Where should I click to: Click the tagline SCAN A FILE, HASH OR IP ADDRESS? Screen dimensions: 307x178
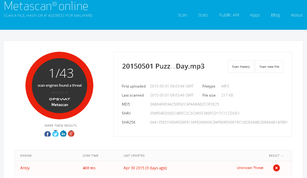[48, 16]
